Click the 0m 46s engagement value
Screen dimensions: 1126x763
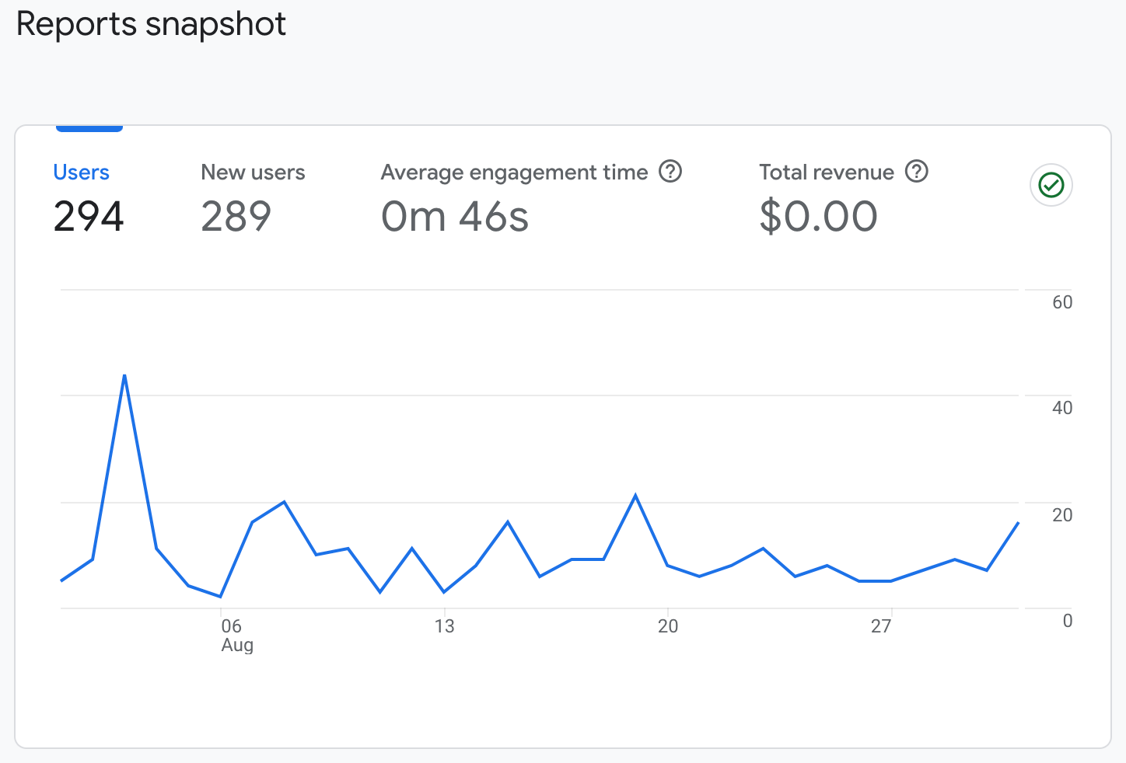[455, 216]
